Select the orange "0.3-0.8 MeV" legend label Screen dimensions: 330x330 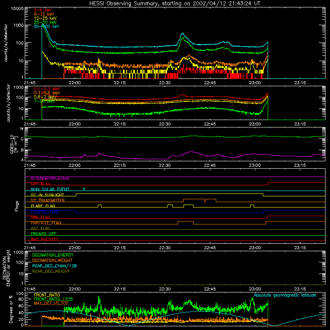(47, 93)
